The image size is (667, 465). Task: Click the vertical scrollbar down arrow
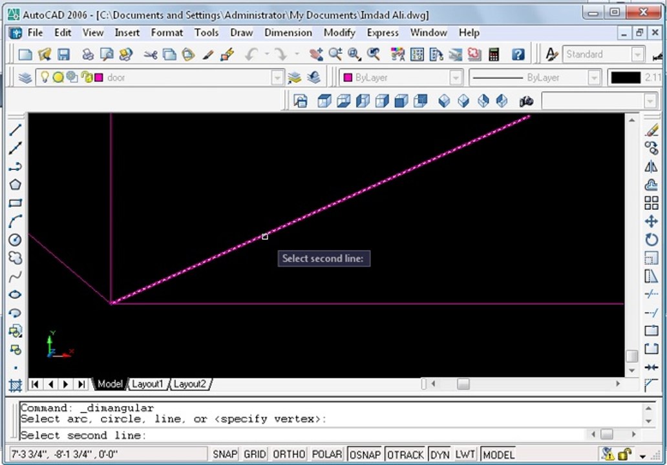click(631, 371)
